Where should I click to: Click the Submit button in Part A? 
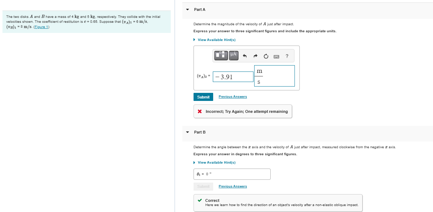203,97
